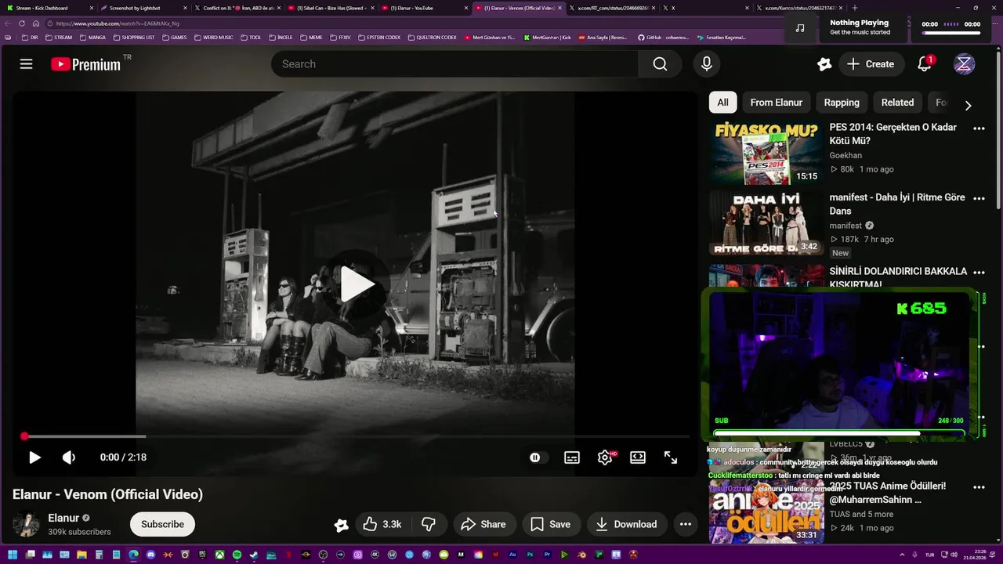
Task: Open Elanur channel name link
Action: point(63,518)
